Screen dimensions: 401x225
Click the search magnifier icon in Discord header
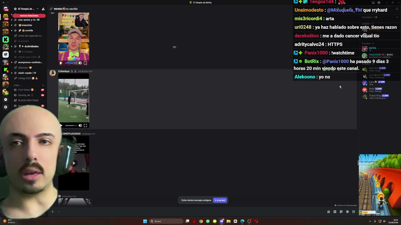click(x=397, y=9)
